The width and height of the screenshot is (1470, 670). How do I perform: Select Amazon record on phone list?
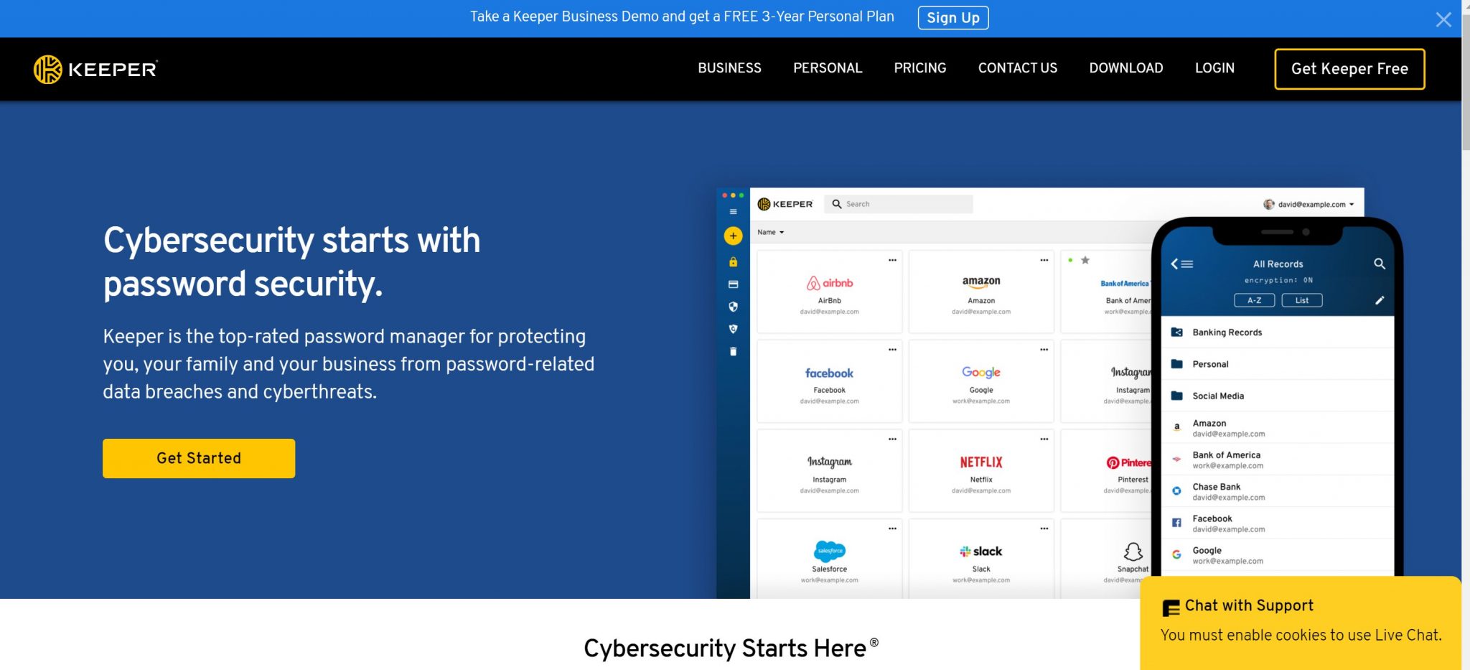click(x=1278, y=428)
